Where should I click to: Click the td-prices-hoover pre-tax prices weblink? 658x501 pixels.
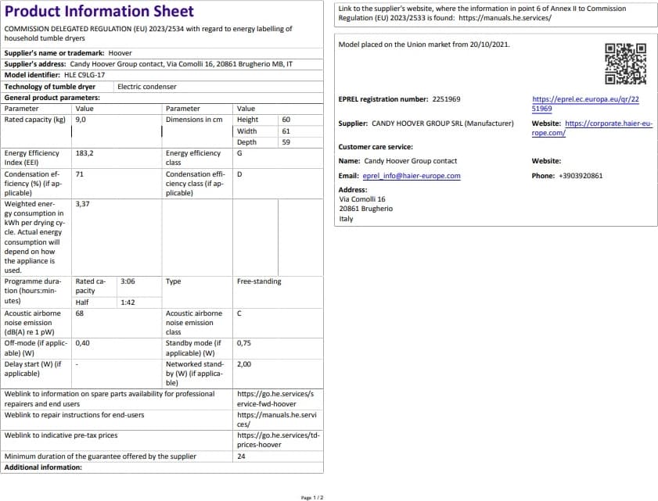(278, 440)
